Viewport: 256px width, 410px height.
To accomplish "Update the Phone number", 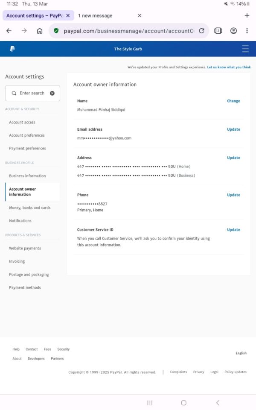I will click(233, 195).
